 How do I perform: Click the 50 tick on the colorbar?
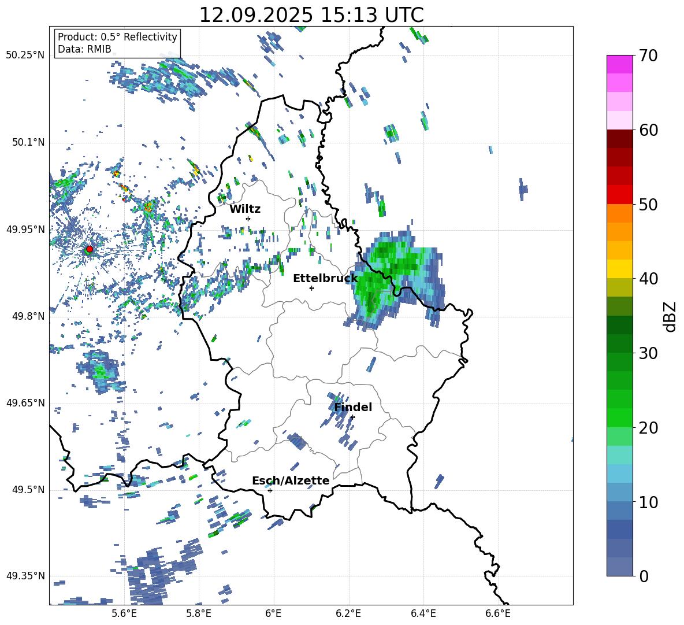point(648,205)
